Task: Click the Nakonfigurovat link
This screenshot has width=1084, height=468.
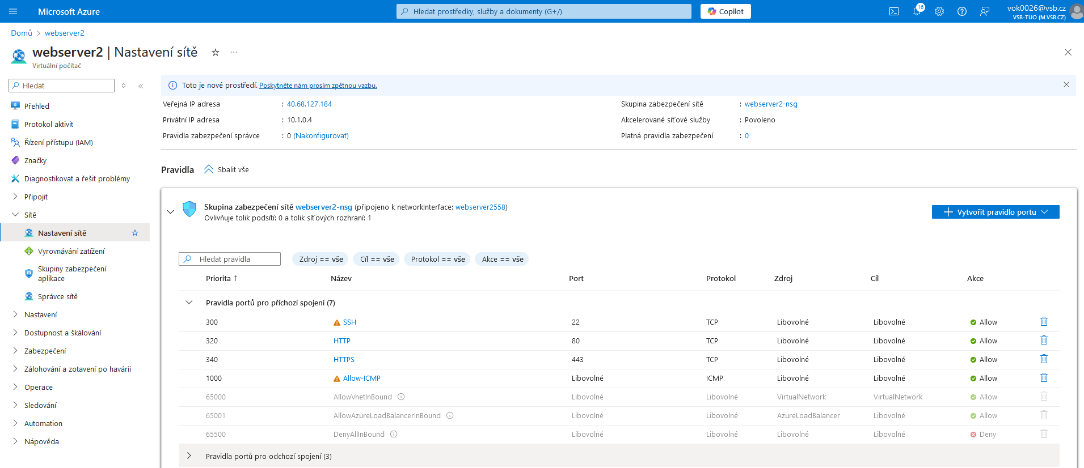Action: [321, 136]
